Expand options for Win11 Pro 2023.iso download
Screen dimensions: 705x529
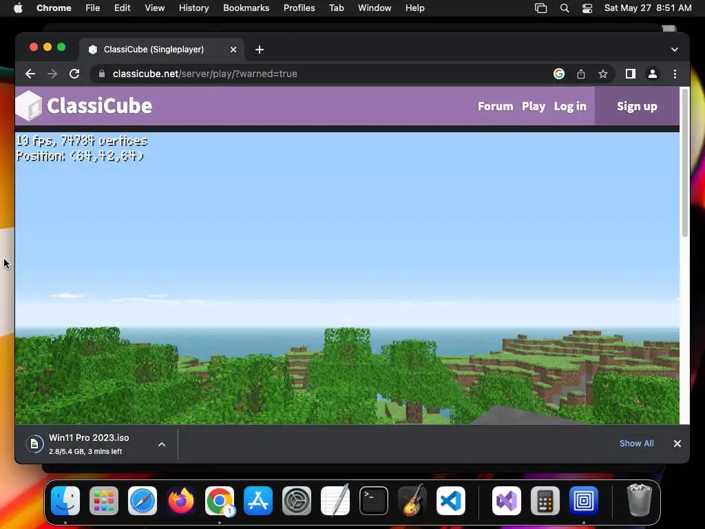point(162,444)
